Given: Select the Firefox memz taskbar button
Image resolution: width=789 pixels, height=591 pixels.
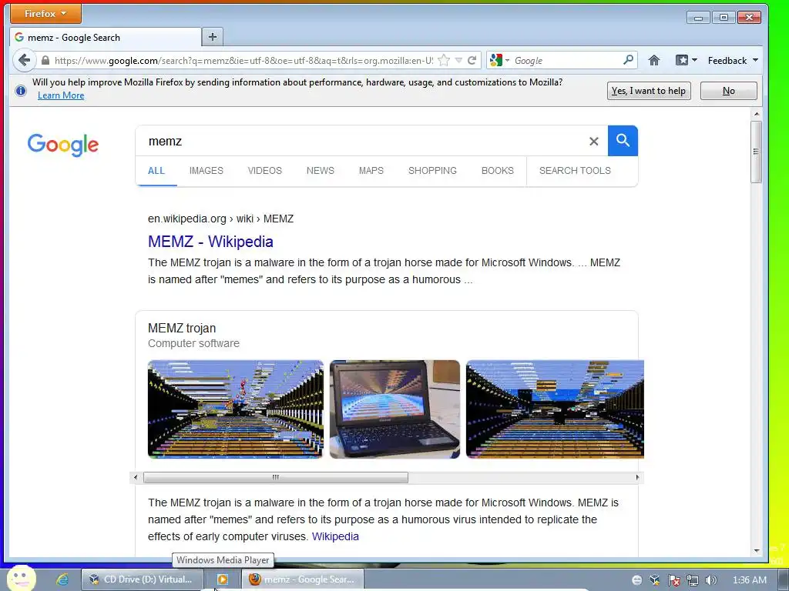Looking at the screenshot, I should point(302,579).
